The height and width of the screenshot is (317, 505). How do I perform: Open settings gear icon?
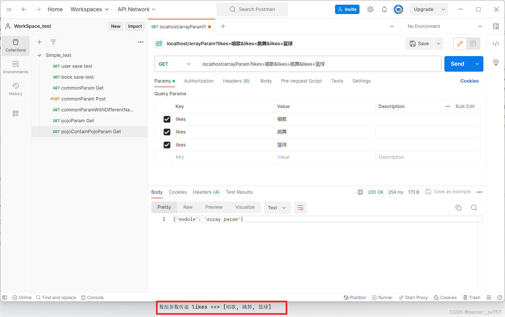click(x=370, y=9)
